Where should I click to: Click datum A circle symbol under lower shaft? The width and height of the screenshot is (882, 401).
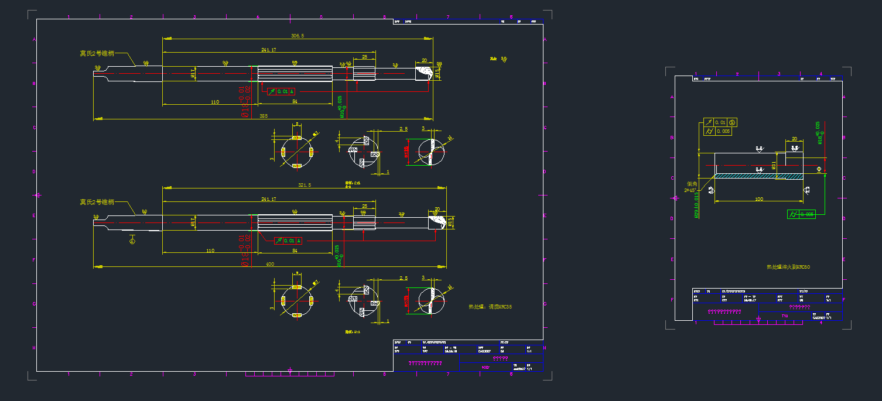point(132,241)
